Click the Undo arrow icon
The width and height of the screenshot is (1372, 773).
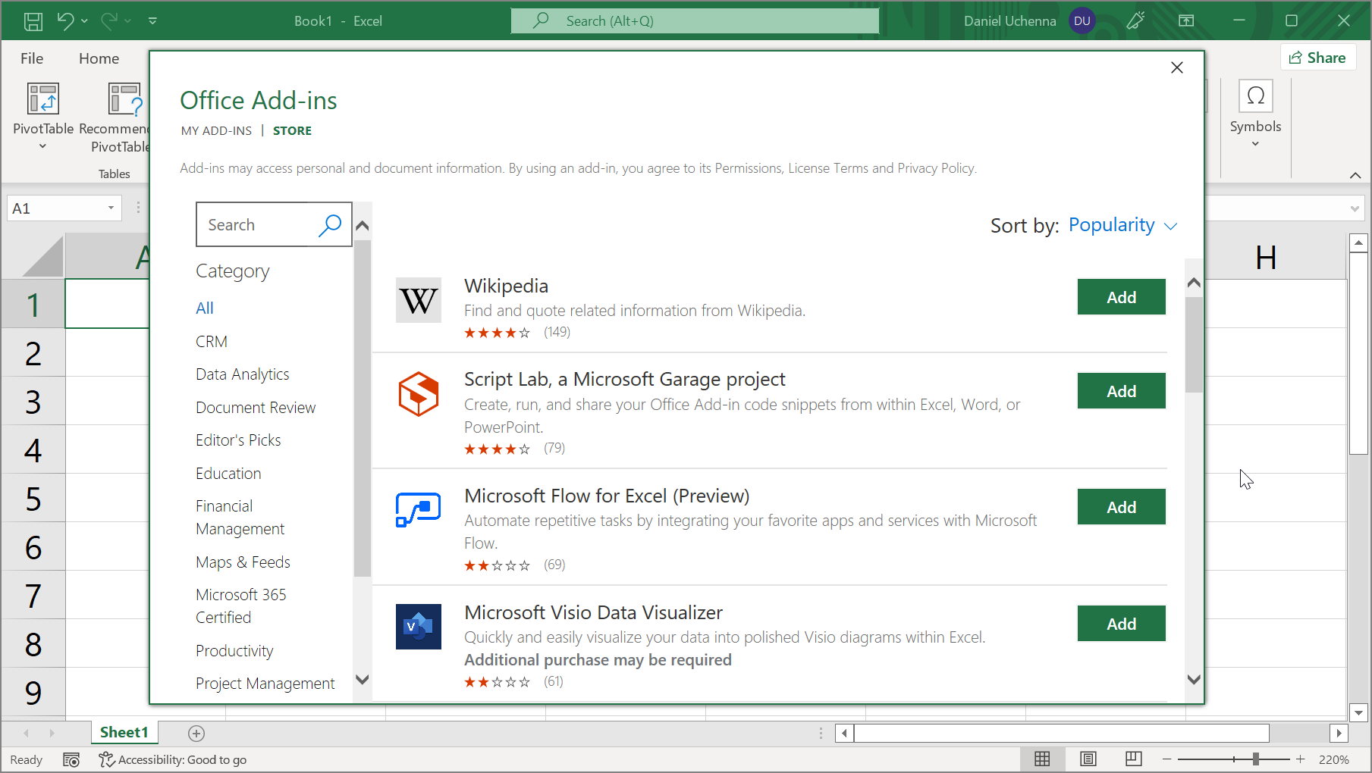[x=65, y=21]
